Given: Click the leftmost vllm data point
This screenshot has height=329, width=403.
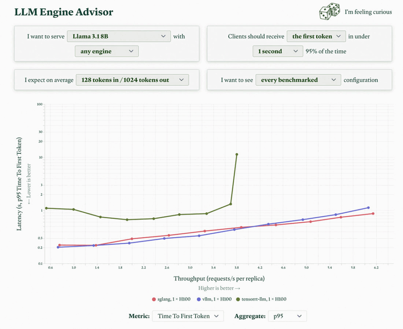Looking at the screenshot, I should [x=58, y=247].
